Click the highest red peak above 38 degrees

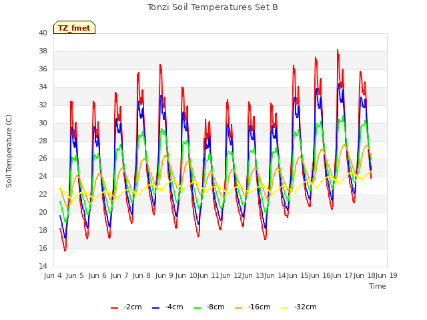(338, 51)
